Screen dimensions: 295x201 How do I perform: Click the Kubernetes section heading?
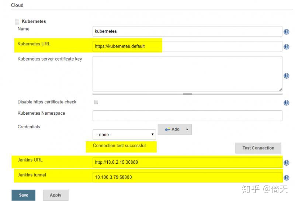[x=34, y=21]
